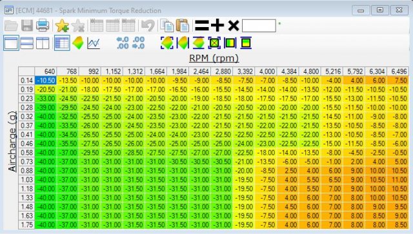Click the 11.00 cell in 6,496 column
Image resolution: width=413 pixels, height=234 pixels.
(398, 180)
